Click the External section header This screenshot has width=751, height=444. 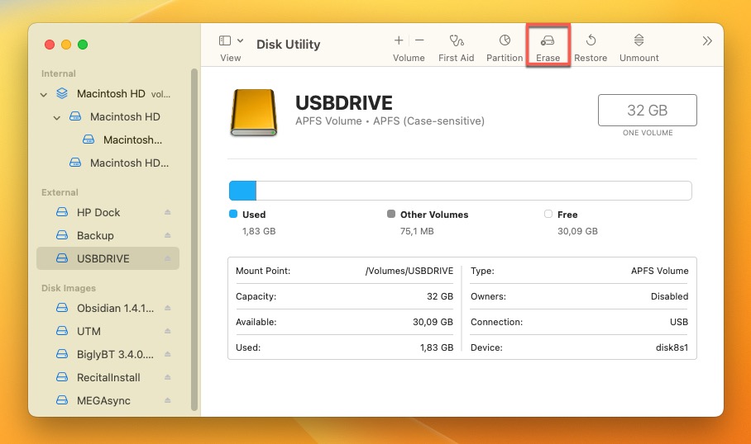click(x=60, y=192)
